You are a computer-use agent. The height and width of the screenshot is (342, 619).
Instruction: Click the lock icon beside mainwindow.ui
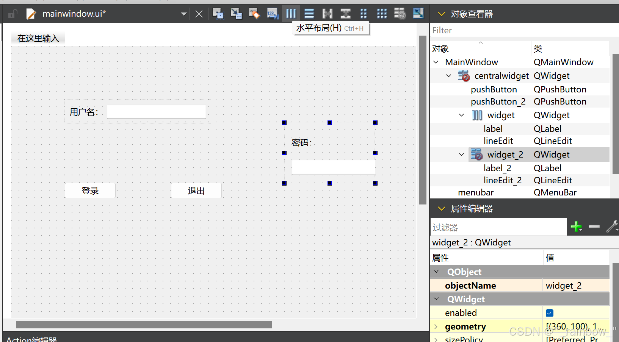tap(13, 14)
